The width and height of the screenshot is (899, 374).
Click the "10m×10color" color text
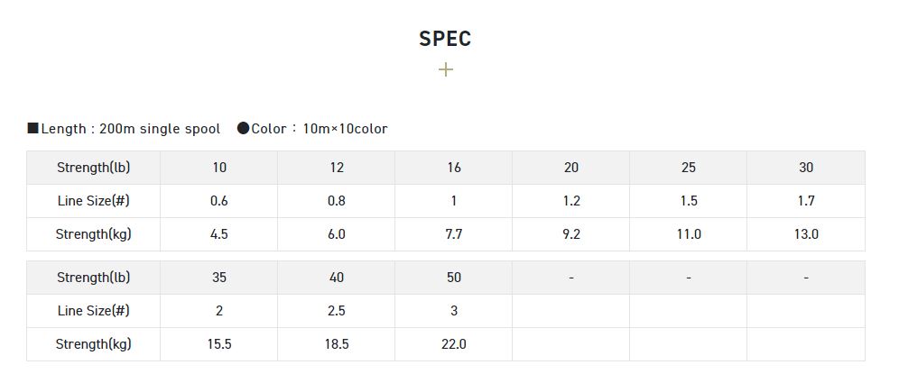(345, 129)
